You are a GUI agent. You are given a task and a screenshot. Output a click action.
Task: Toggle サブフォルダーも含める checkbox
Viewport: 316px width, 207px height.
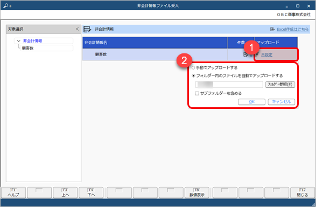point(197,93)
